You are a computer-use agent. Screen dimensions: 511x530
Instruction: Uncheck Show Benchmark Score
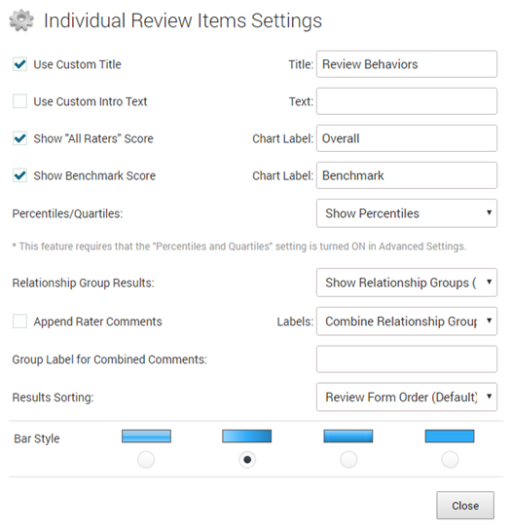click(x=19, y=175)
